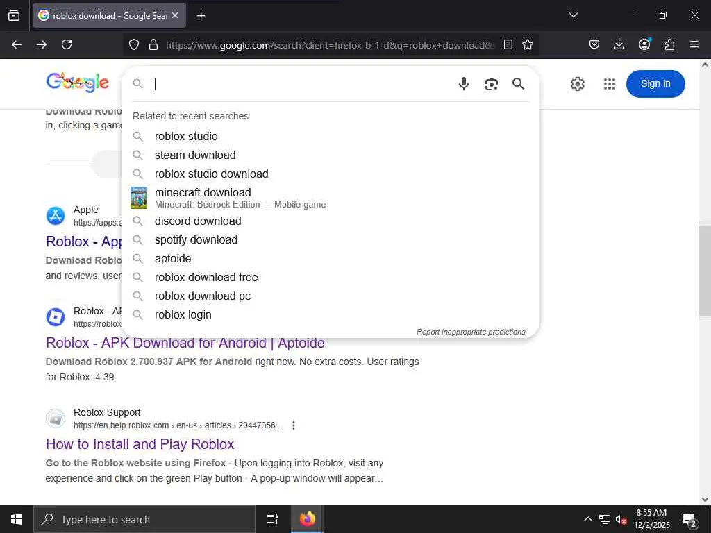Click the Apple App Store result icon

pos(56,216)
